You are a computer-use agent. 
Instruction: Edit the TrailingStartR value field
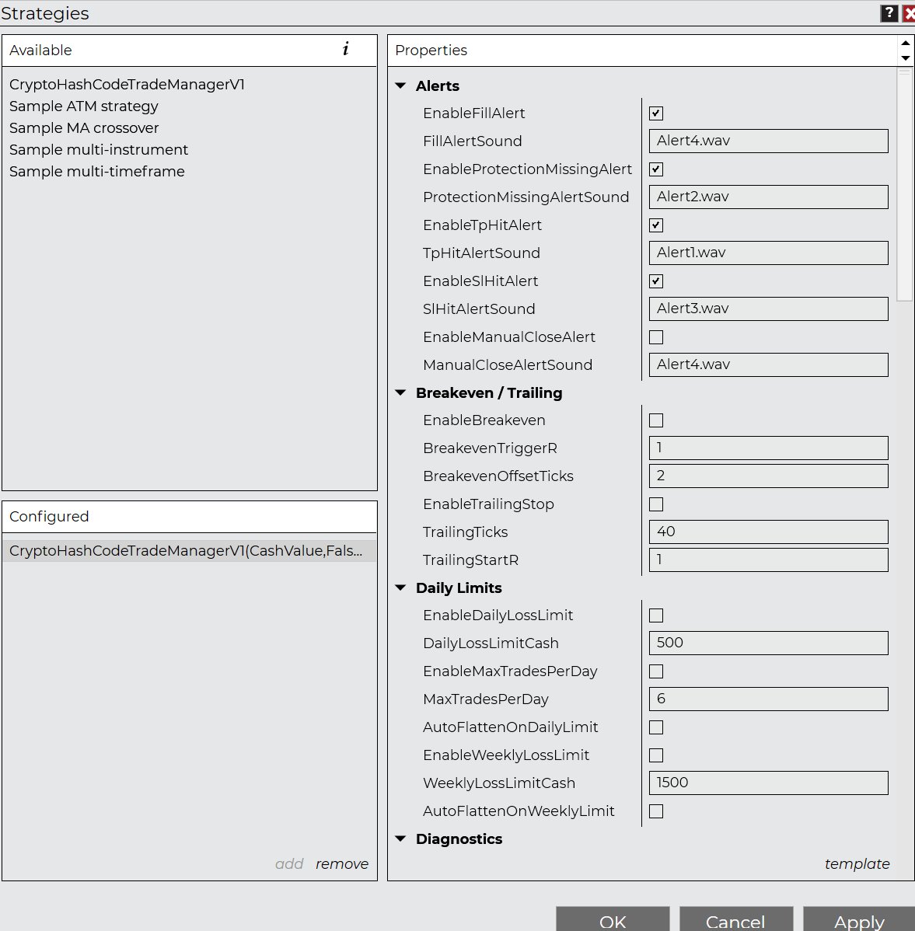(768, 560)
